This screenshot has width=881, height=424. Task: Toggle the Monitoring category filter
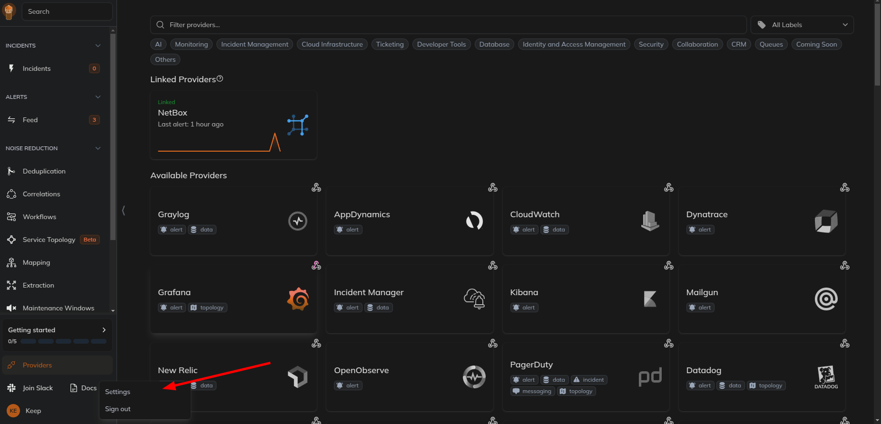[191, 44]
